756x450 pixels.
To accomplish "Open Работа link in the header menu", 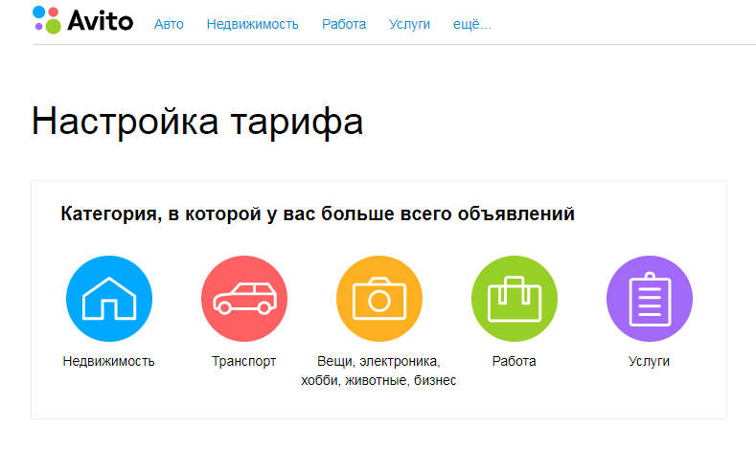I will 344,24.
